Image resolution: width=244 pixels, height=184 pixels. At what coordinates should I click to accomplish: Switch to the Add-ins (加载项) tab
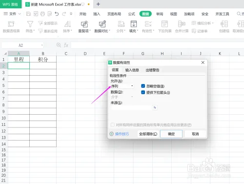tap(189, 14)
